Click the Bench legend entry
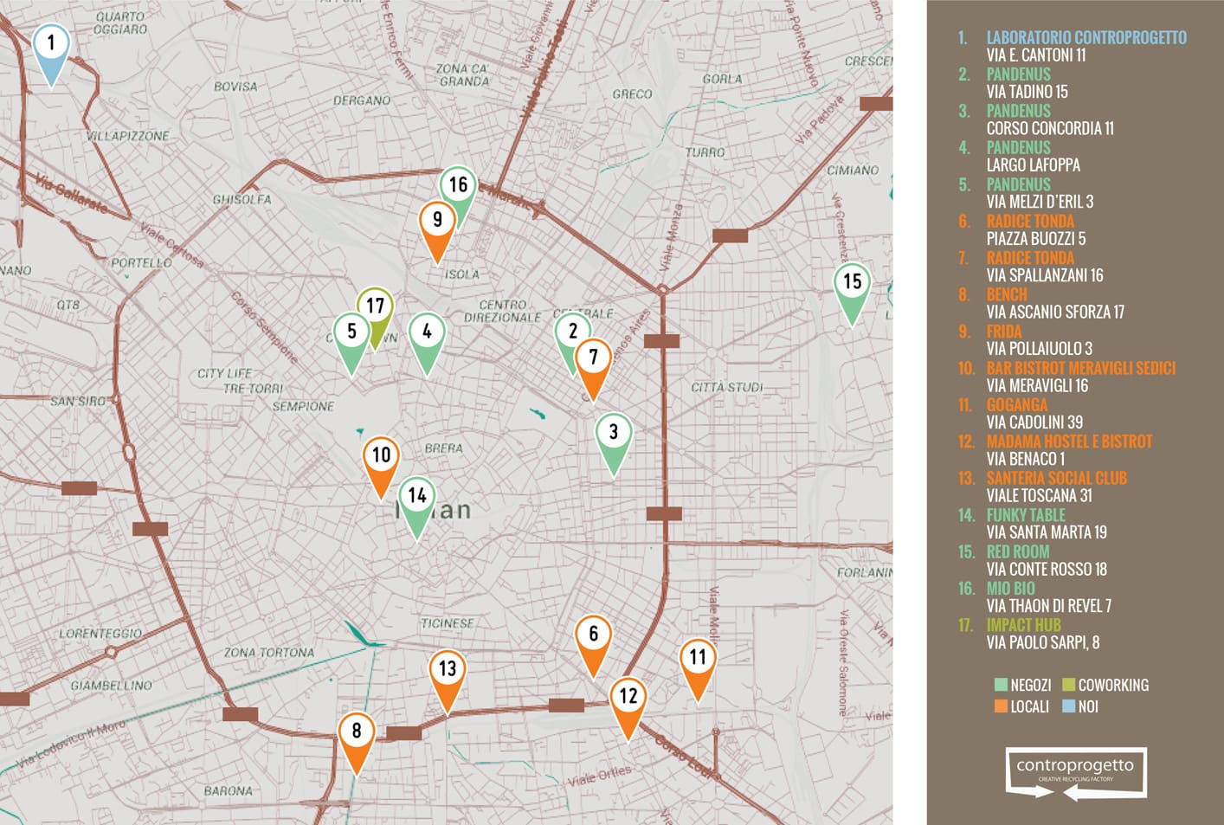 click(x=1007, y=294)
